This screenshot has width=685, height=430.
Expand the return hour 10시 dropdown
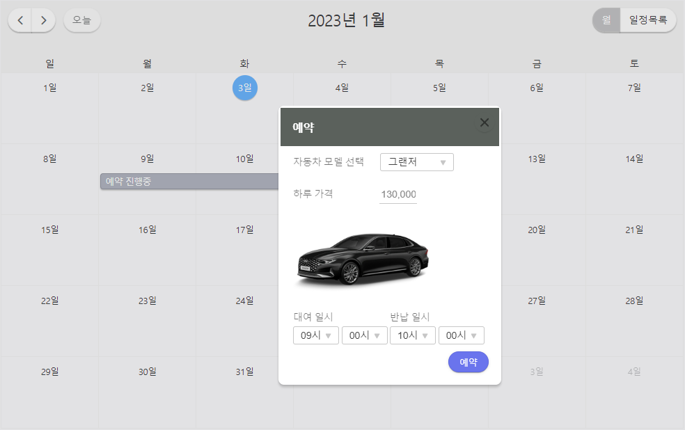412,335
